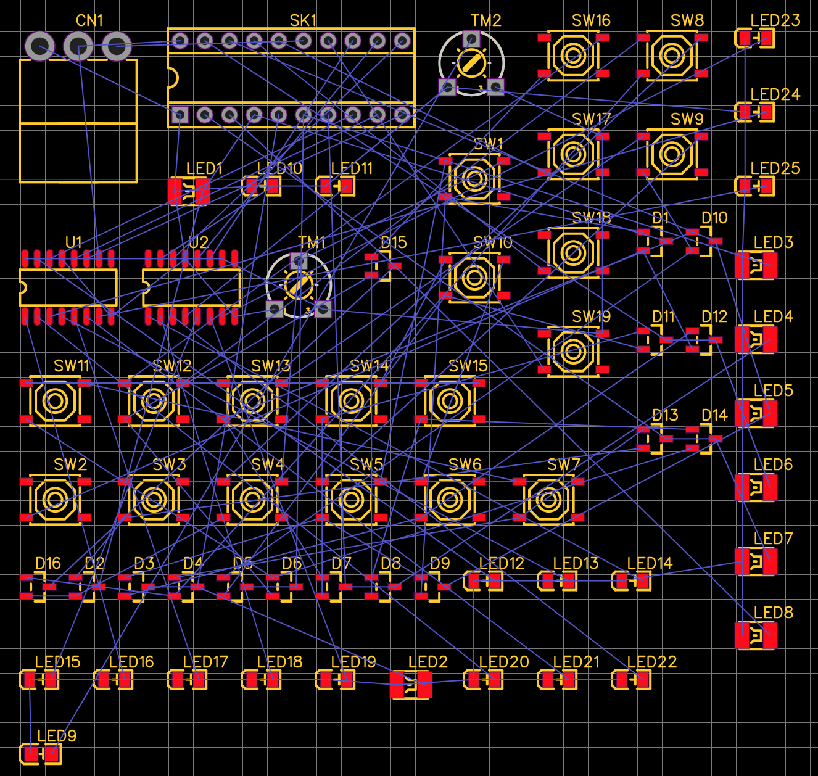This screenshot has width=818, height=776.
Task: Select the SW12 tactile switch footprint
Action: pyautogui.click(x=154, y=401)
